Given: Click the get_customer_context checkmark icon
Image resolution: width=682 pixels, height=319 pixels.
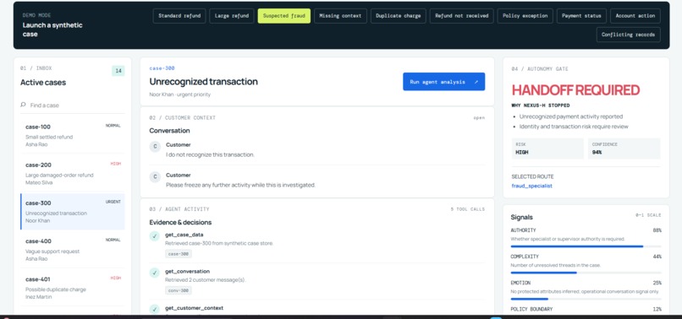Looking at the screenshot, I should click(154, 309).
